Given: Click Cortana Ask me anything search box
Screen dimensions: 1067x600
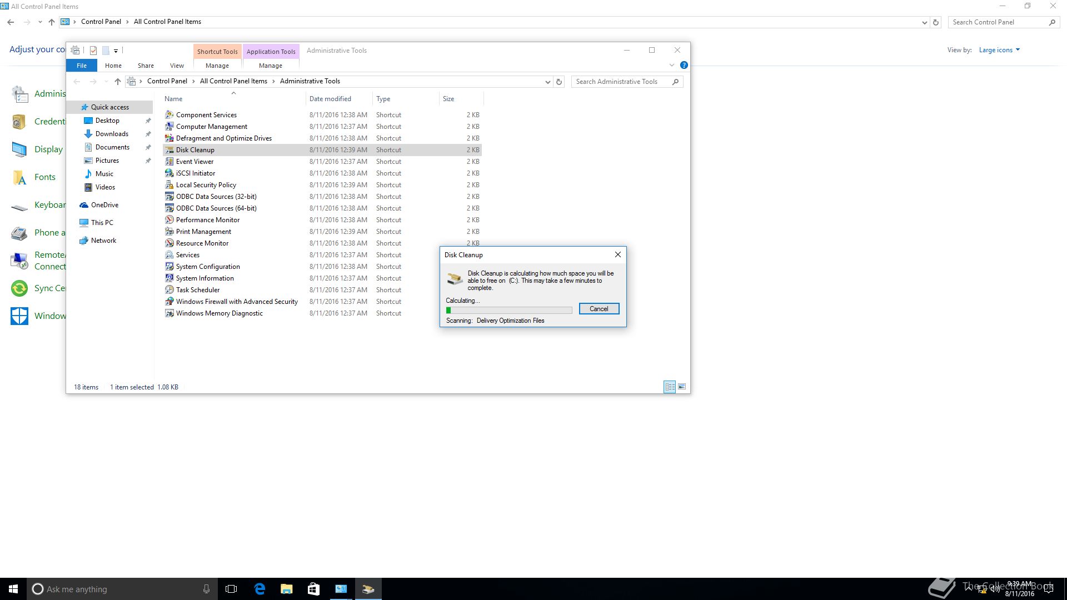Looking at the screenshot, I should (122, 589).
